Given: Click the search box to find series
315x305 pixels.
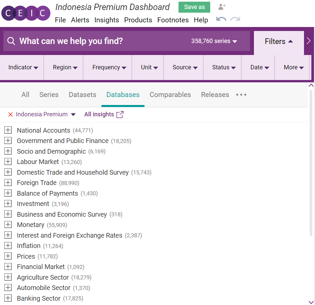Looking at the screenshot, I should pos(126,41).
